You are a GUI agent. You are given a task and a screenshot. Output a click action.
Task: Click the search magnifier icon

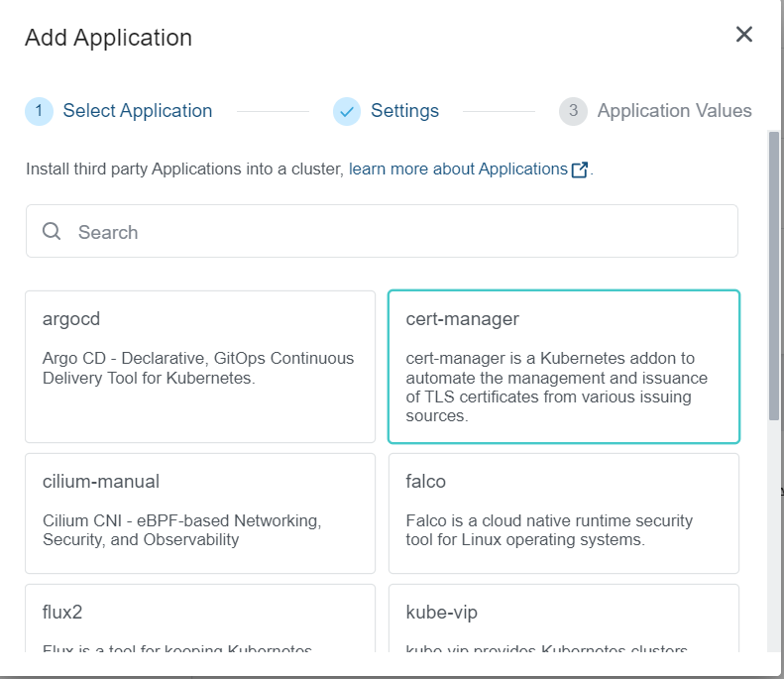pos(52,232)
